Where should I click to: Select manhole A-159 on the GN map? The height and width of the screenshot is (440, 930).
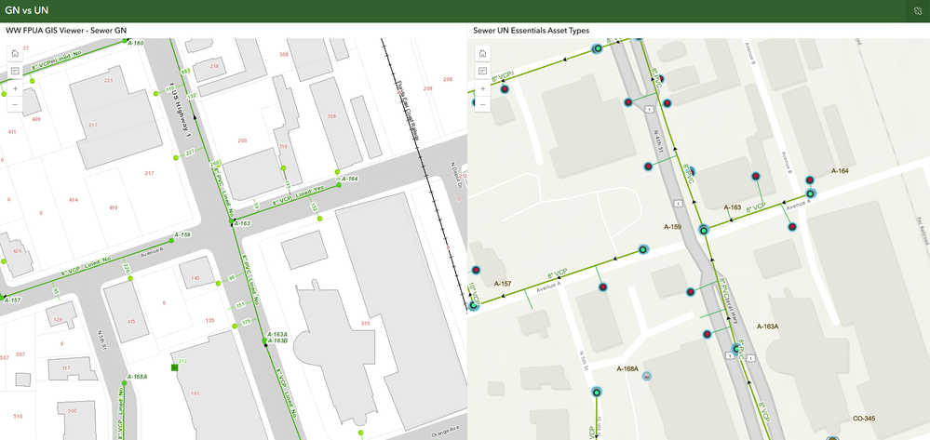coord(171,240)
